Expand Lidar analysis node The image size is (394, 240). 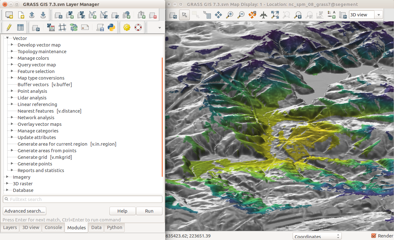point(12,98)
